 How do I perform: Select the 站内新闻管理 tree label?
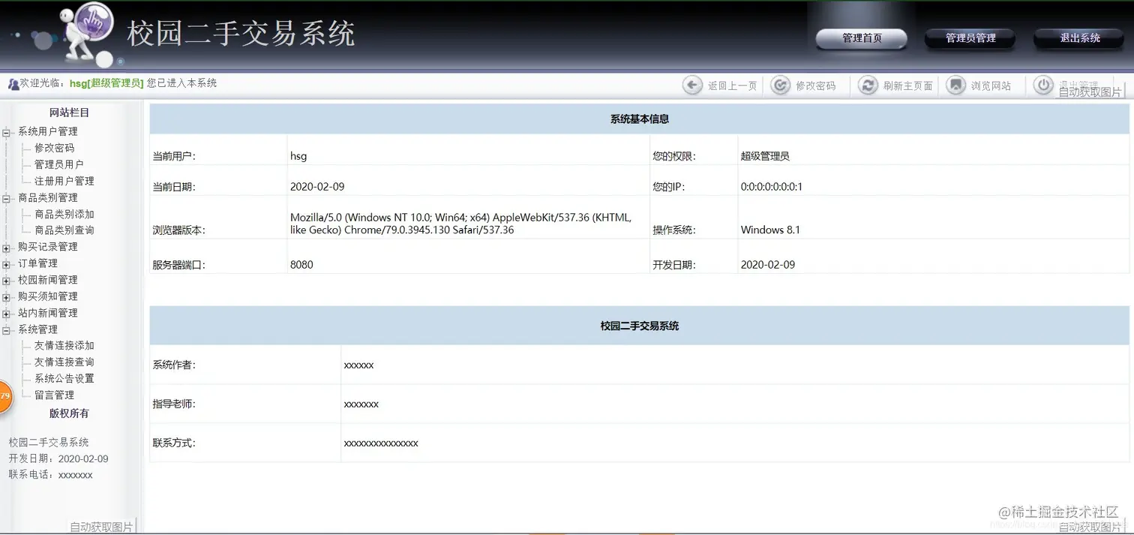pos(48,313)
